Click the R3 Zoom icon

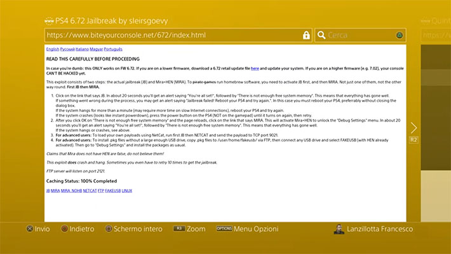tap(179, 229)
